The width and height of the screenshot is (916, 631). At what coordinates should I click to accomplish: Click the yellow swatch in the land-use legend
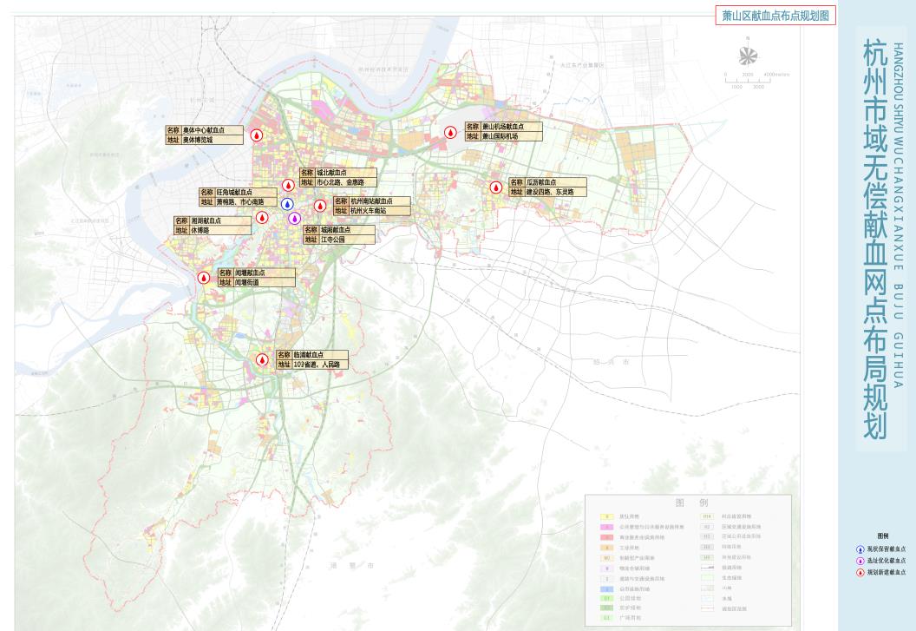point(607,517)
